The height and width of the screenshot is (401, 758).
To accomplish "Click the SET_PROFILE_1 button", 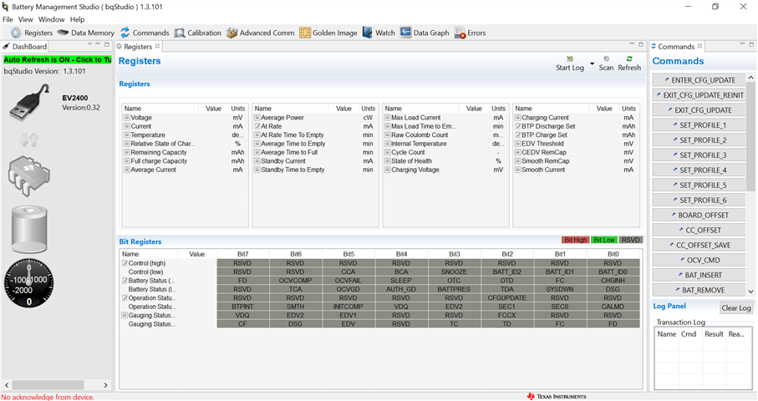I will click(x=698, y=125).
